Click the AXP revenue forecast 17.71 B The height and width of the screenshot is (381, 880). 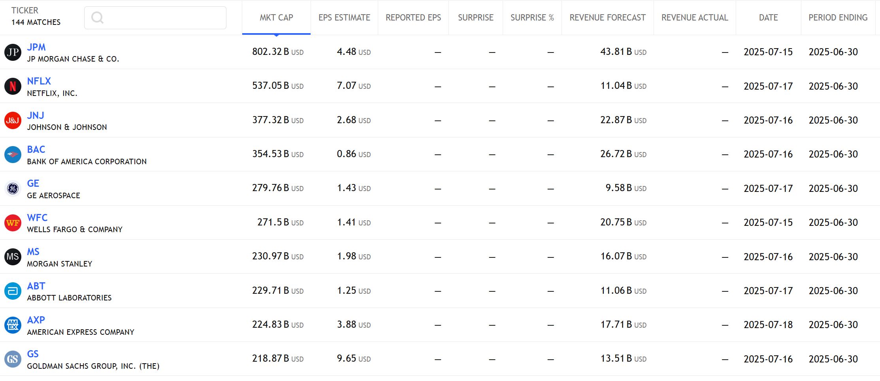tap(624, 325)
